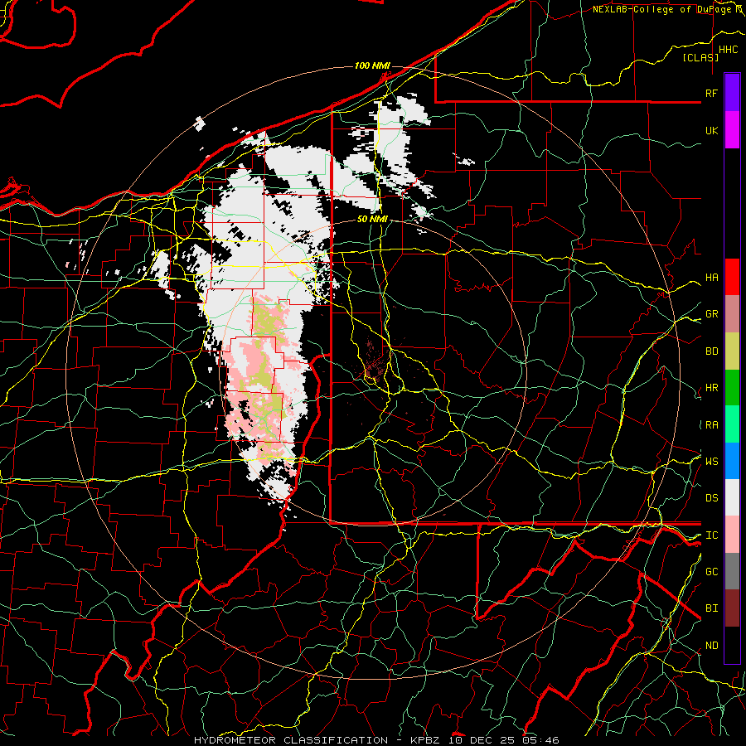Click the 100 NMI range ring label
Screen dimensions: 746x746
pos(372,65)
